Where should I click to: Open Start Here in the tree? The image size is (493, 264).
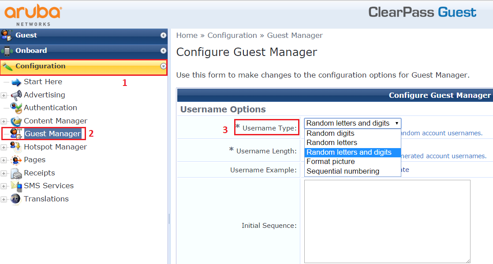click(43, 82)
